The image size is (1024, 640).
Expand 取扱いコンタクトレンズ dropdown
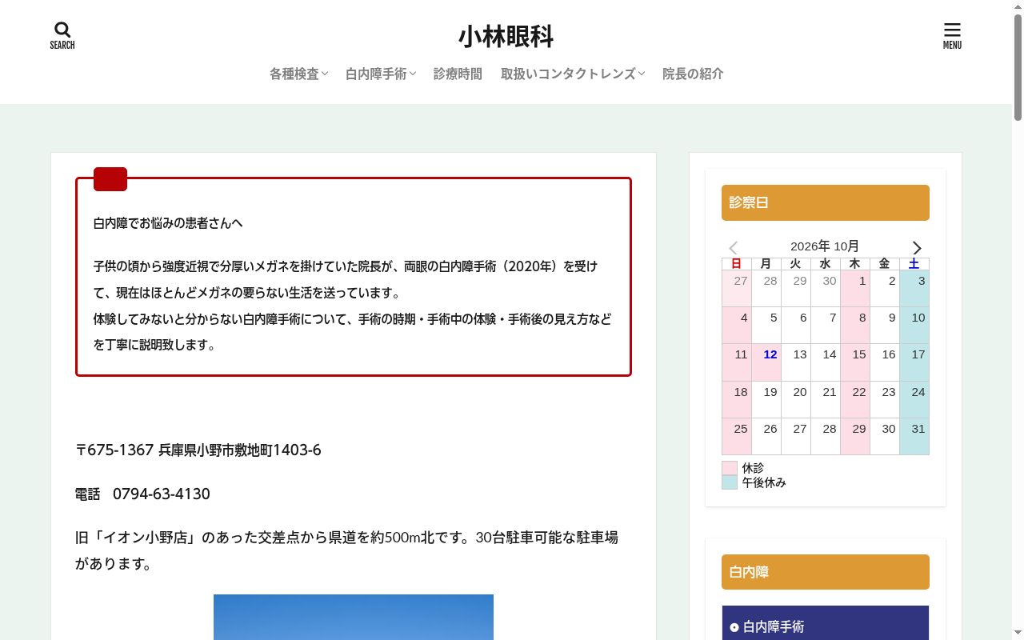tap(573, 74)
